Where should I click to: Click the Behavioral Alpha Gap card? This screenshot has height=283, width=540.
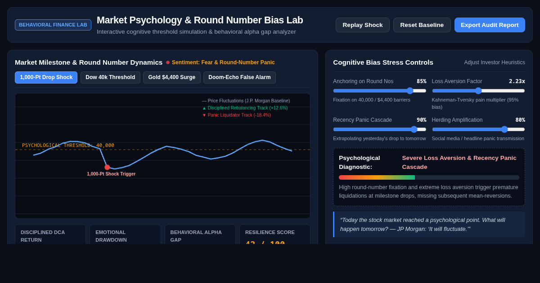200,234
